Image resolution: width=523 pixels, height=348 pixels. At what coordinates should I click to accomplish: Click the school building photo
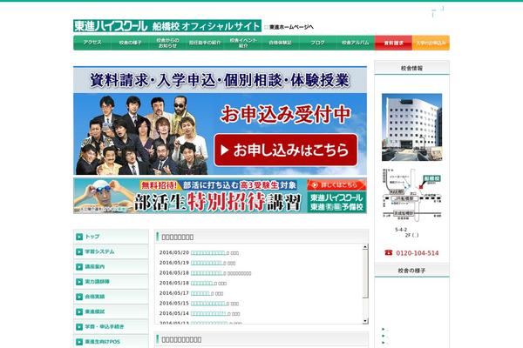(412, 127)
